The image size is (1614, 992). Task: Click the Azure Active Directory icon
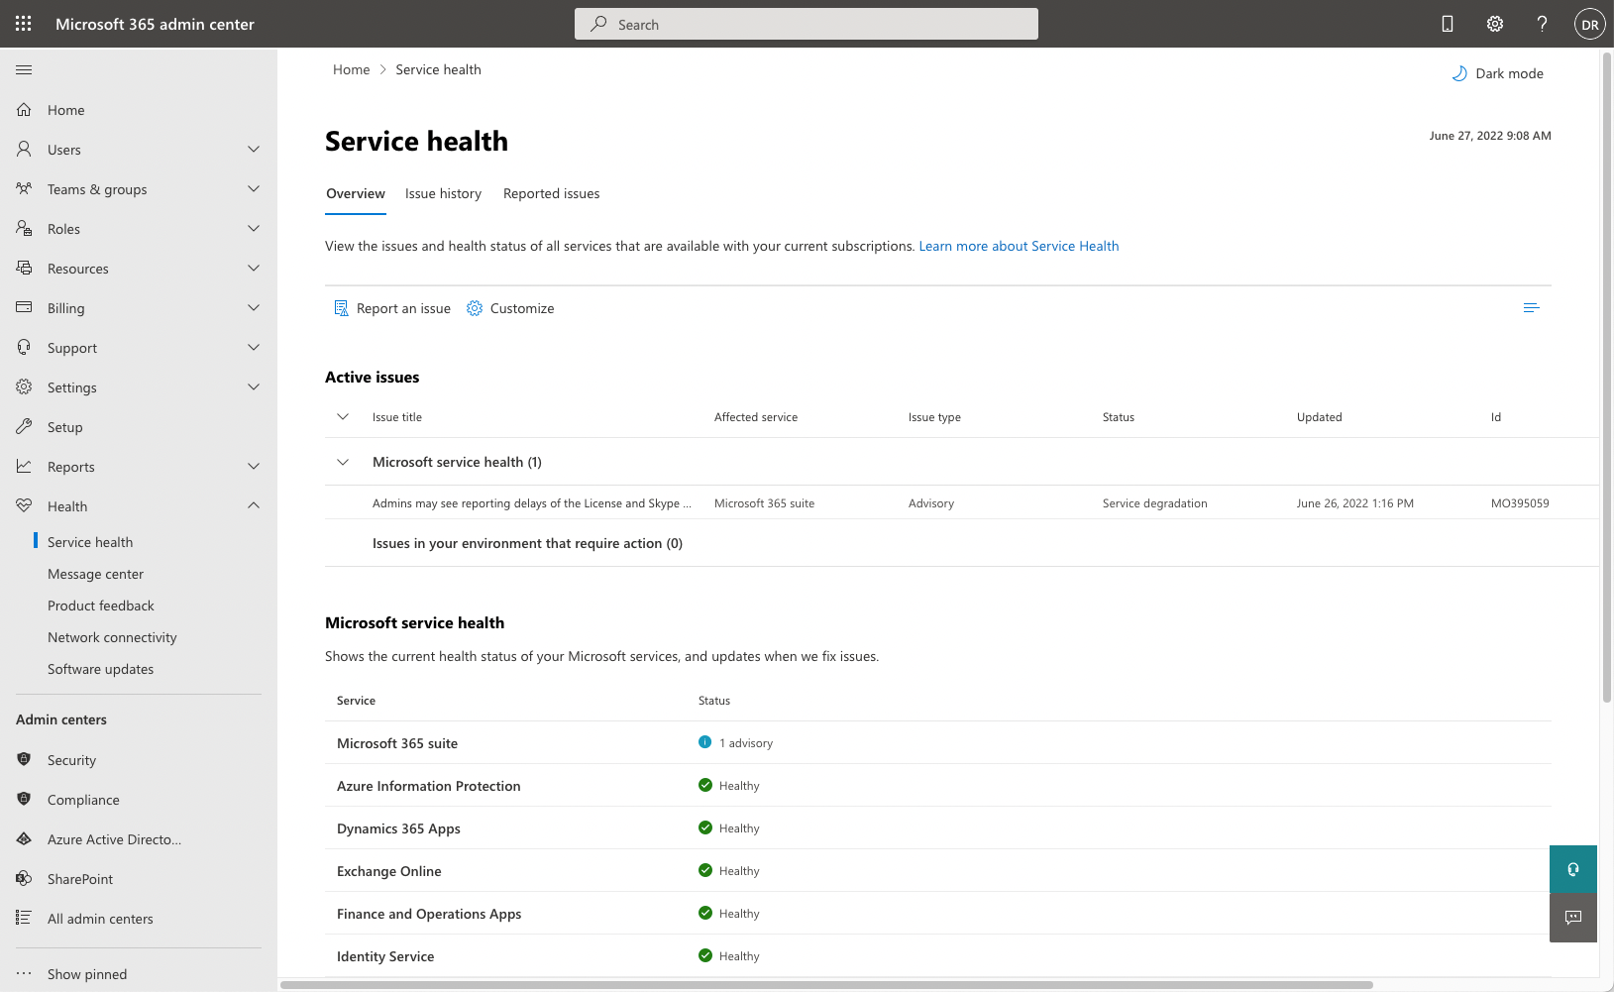[x=24, y=838]
